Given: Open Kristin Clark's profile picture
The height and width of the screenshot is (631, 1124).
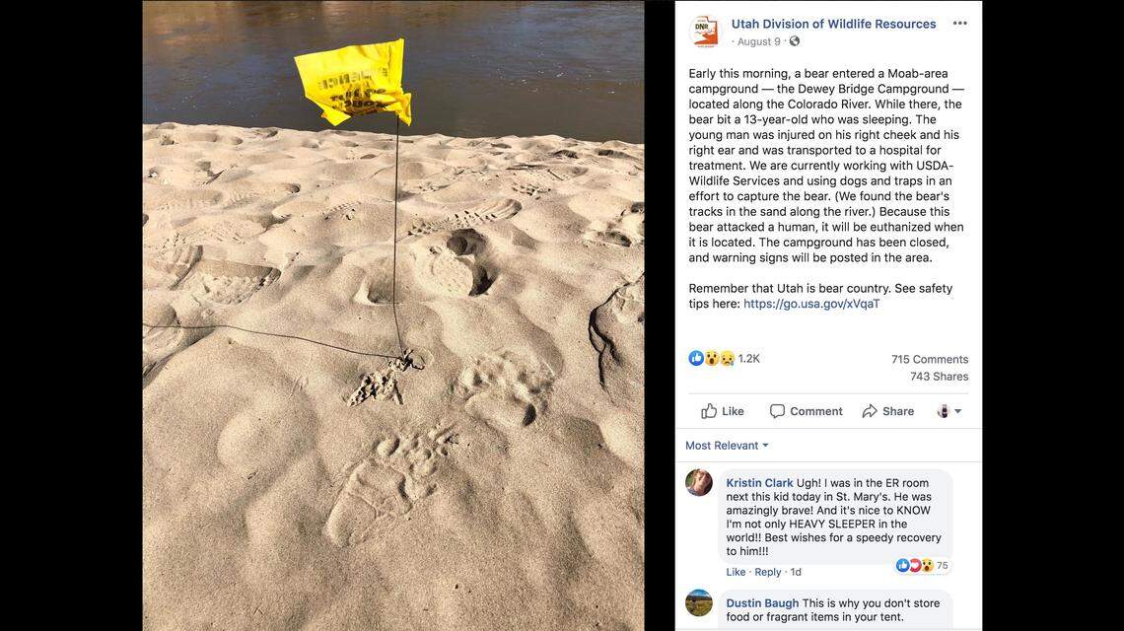Looking at the screenshot, I should pyautogui.click(x=699, y=483).
